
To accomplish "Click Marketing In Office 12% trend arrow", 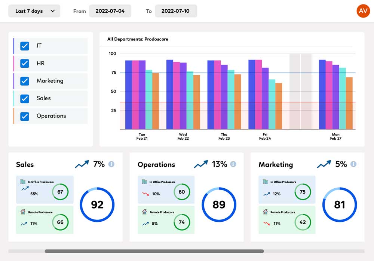I will coord(267,194).
